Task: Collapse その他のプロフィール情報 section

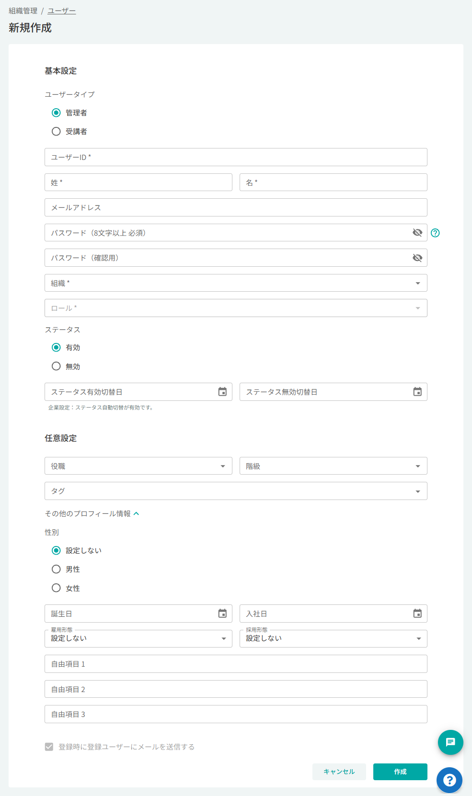Action: (x=92, y=513)
